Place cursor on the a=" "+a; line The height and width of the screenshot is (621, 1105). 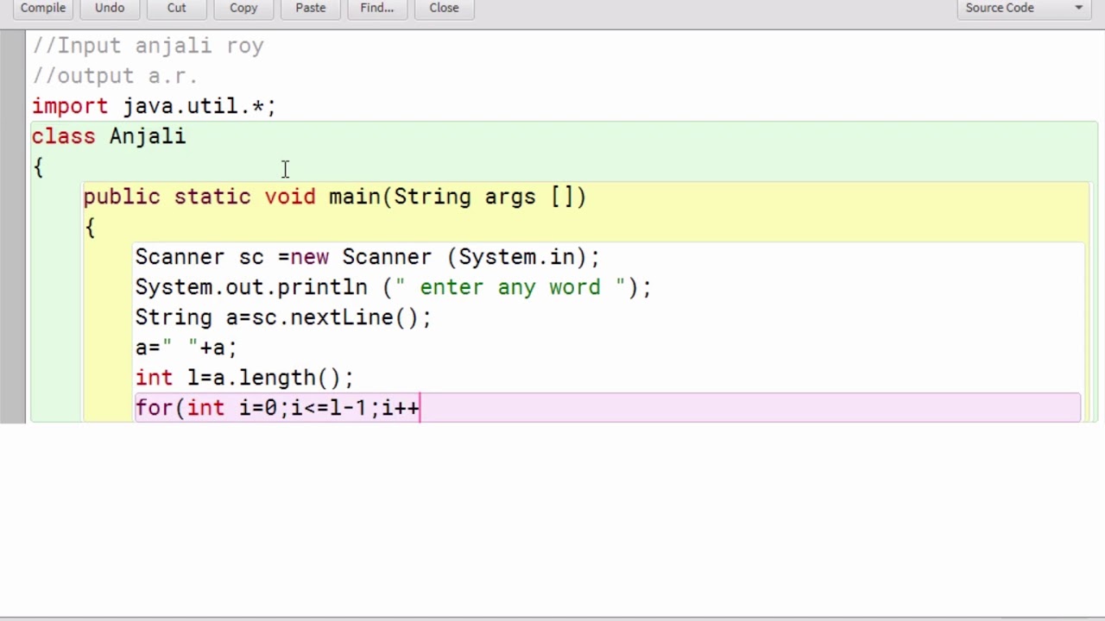tap(186, 348)
